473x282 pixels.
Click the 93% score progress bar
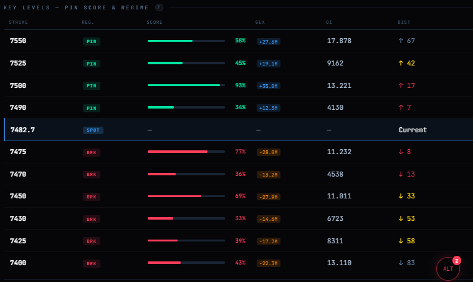pyautogui.click(x=186, y=85)
